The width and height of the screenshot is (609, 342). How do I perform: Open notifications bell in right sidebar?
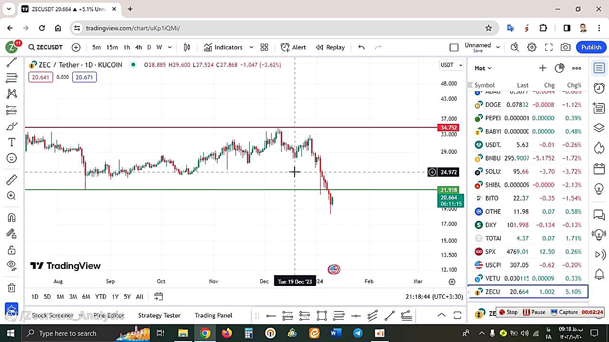point(599,275)
